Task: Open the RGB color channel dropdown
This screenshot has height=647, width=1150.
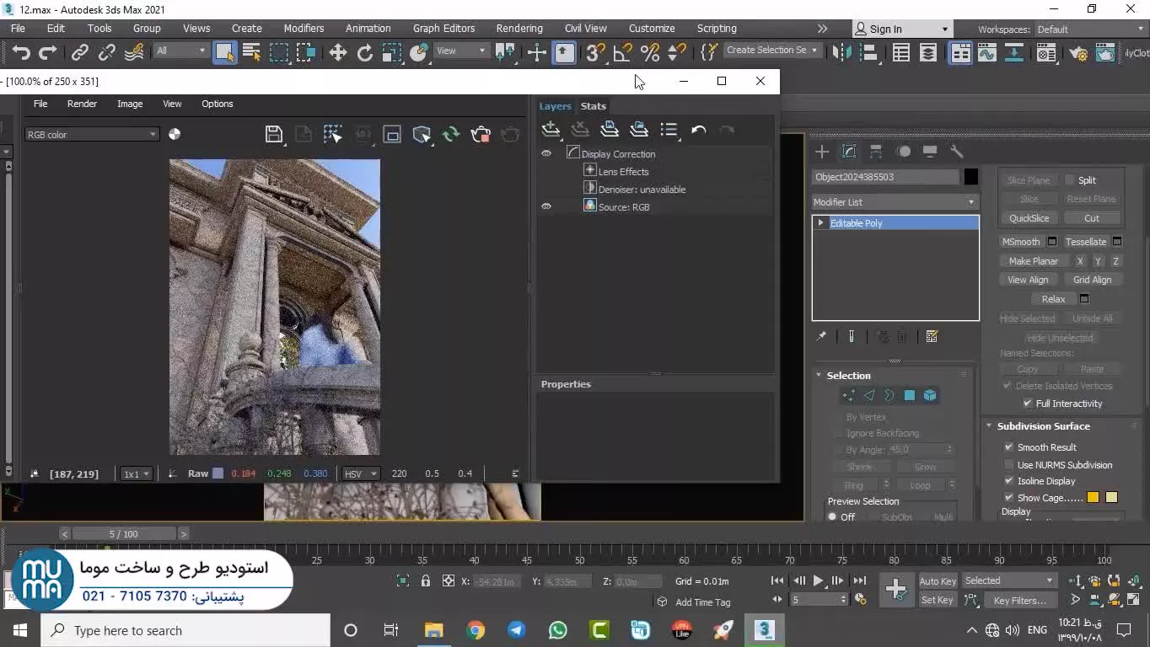Action: tap(91, 135)
